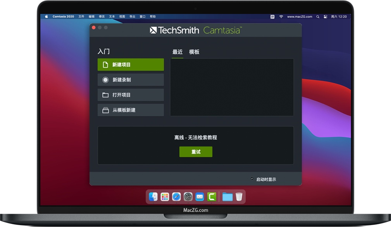Viewport: 391px width, 227px height.
Task: Close the Camtasia welcome window
Action: tap(94, 28)
